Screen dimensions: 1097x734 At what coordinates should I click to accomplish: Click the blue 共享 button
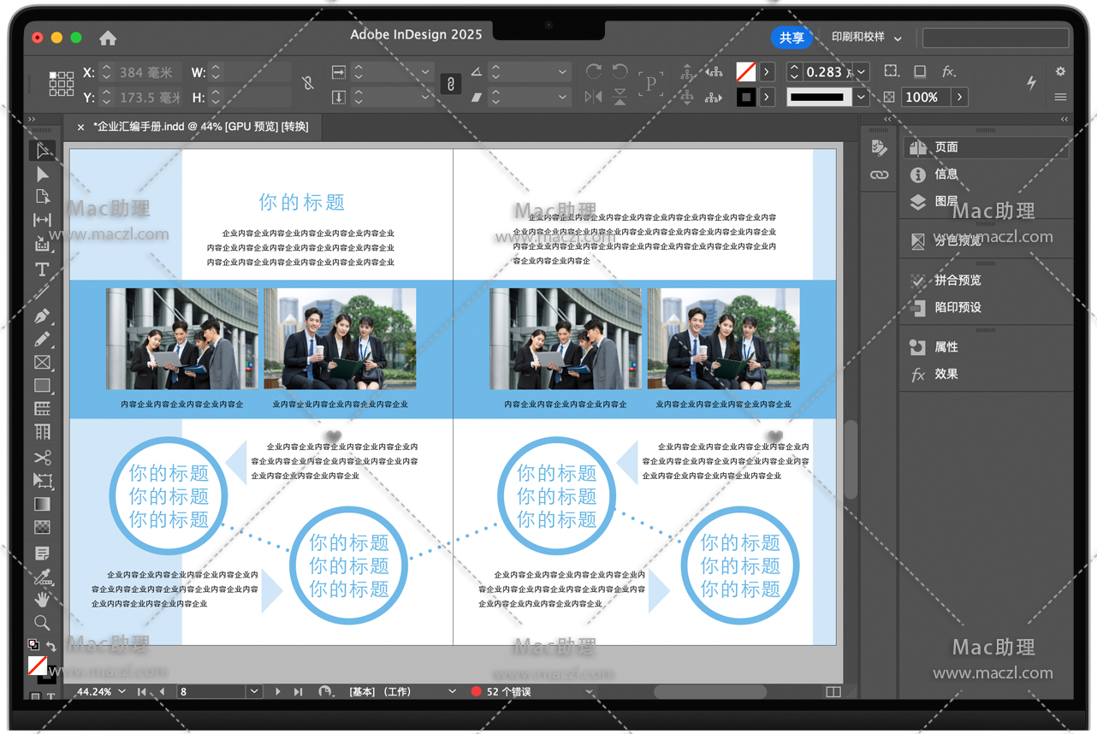tap(792, 38)
